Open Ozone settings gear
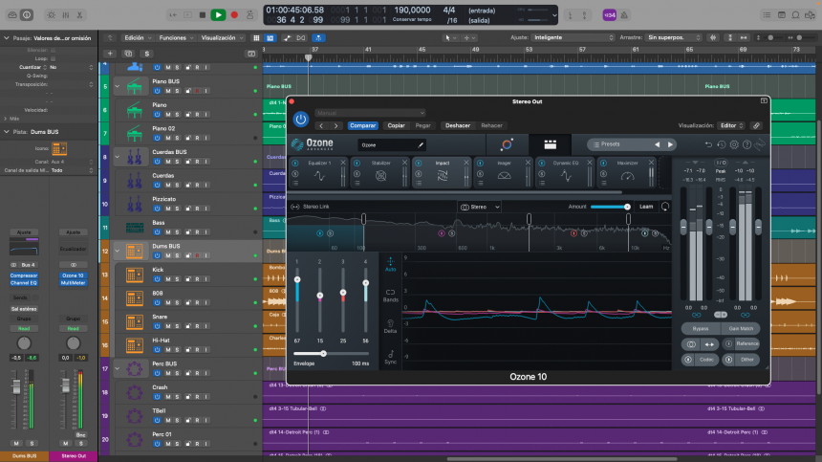This screenshot has width=822, height=462. pos(734,144)
